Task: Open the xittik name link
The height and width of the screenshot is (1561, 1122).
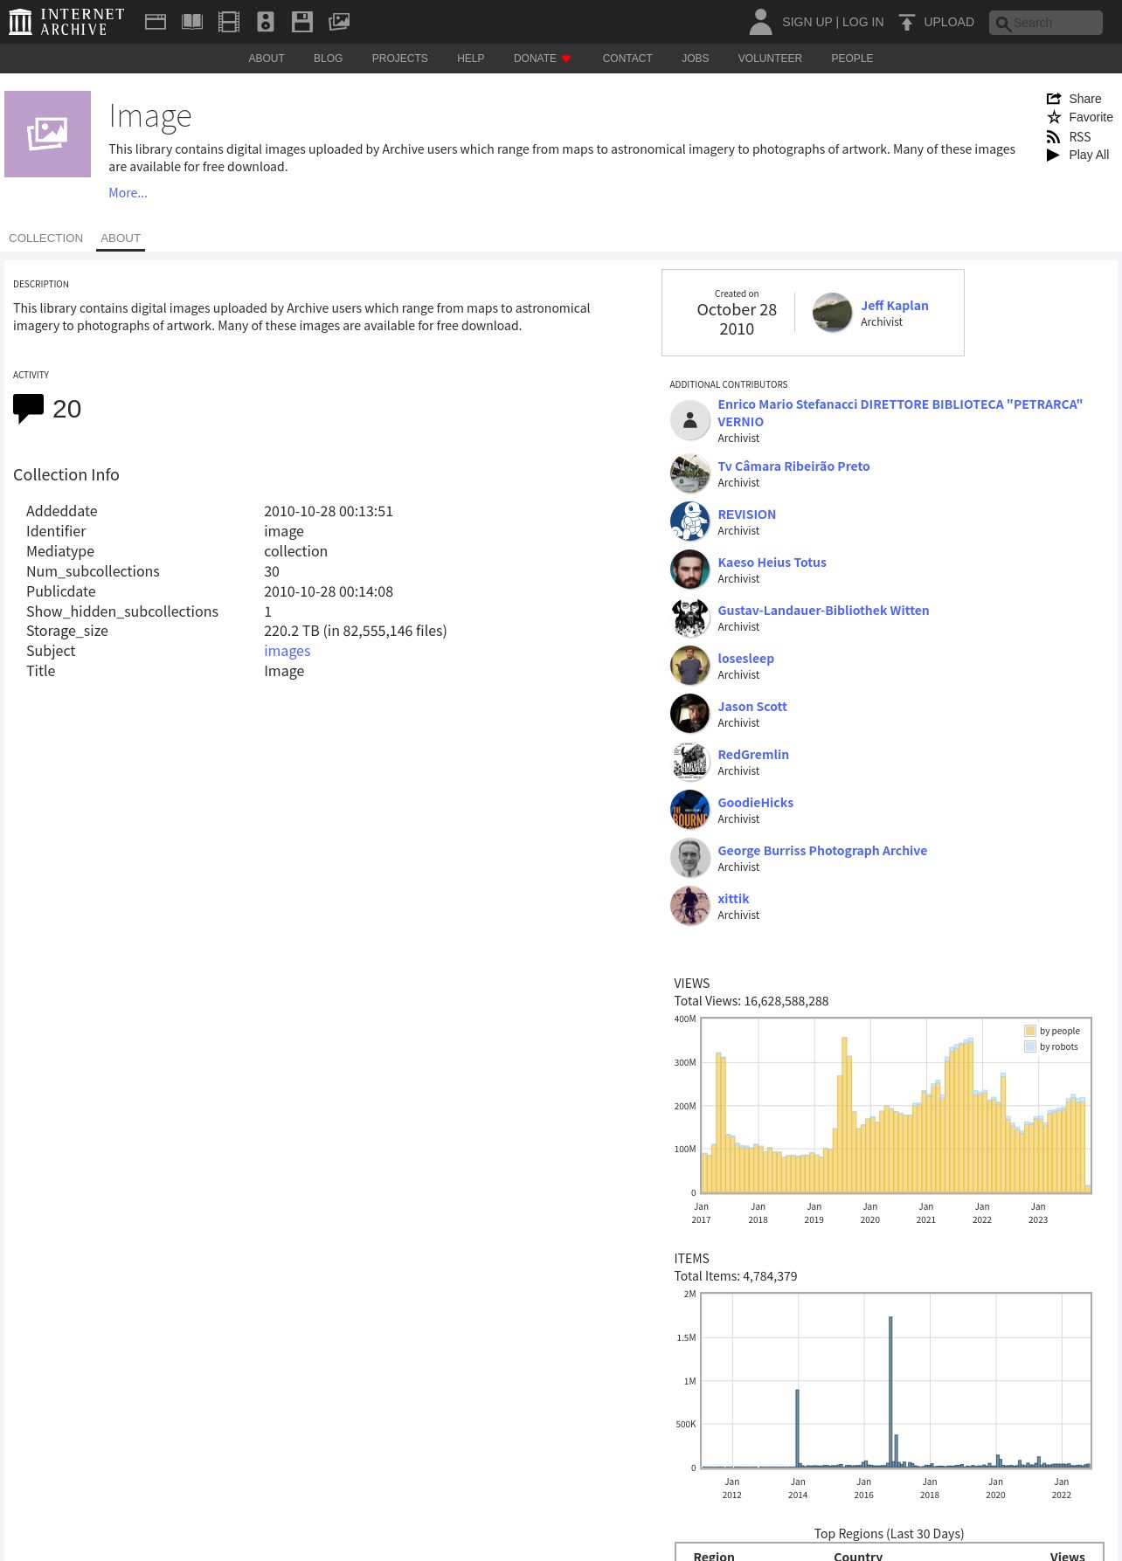Action: tap(733, 898)
